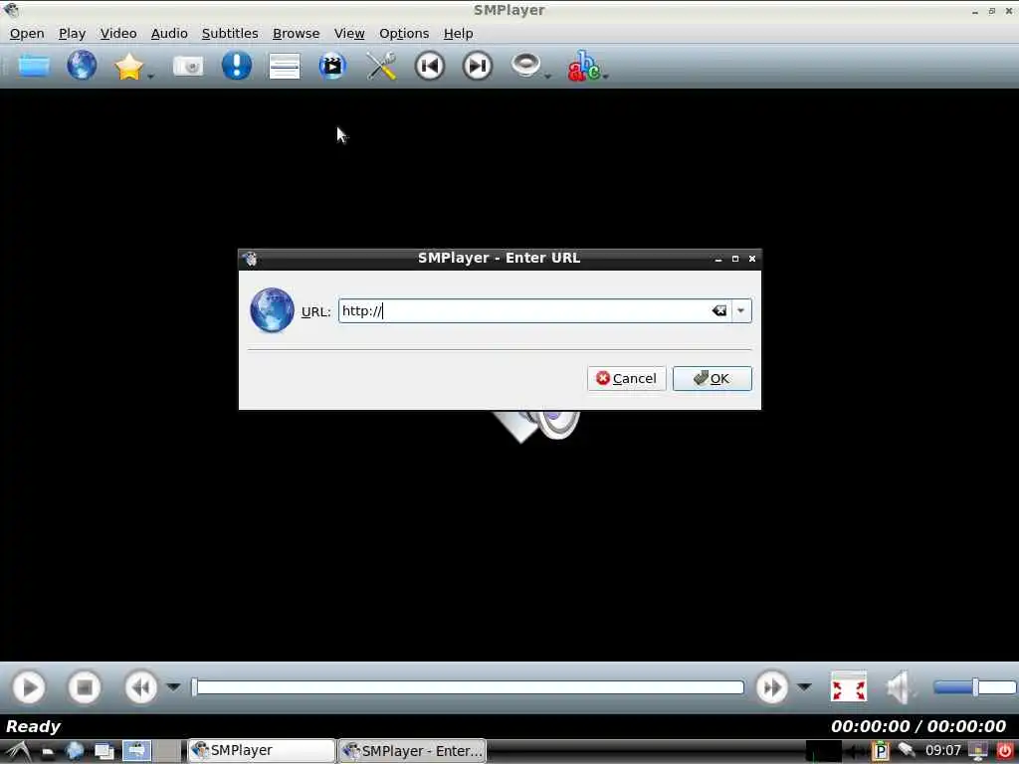
Task: Open the Audio menu
Action: pyautogui.click(x=169, y=34)
